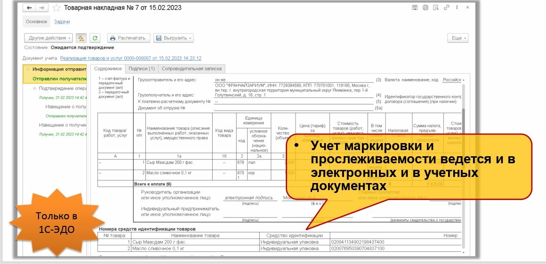This screenshot has width=546, height=264.
Task: Click Индивидуальная упаковка for Масло сливочное row
Action: point(289,248)
